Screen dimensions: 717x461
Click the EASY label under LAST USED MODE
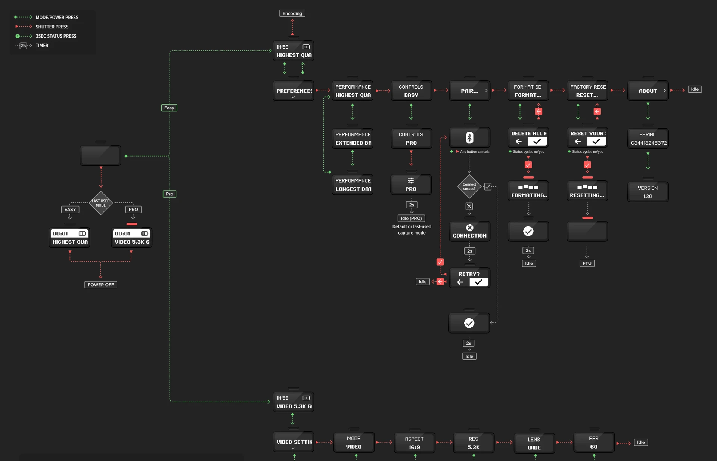(x=70, y=210)
